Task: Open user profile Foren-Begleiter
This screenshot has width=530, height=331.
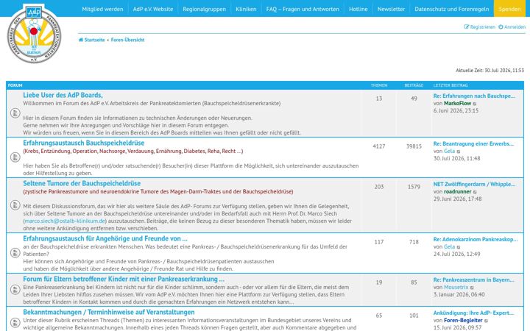Action: tap(463, 320)
